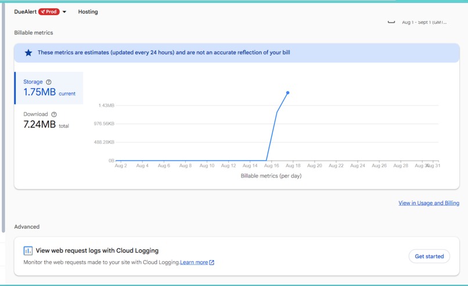
Task: Click the estimates notice banner text
Action: coord(164,52)
